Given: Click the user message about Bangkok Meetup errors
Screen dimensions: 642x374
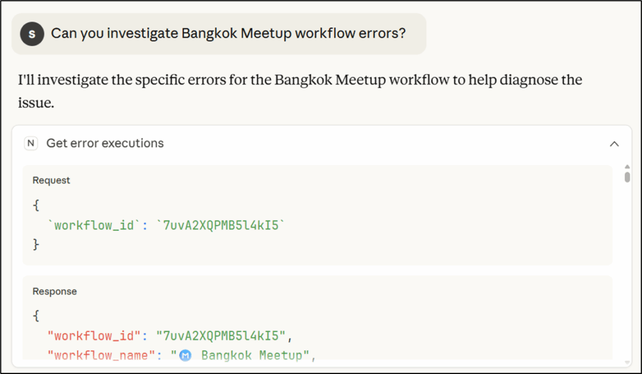Looking at the screenshot, I should pos(228,33).
